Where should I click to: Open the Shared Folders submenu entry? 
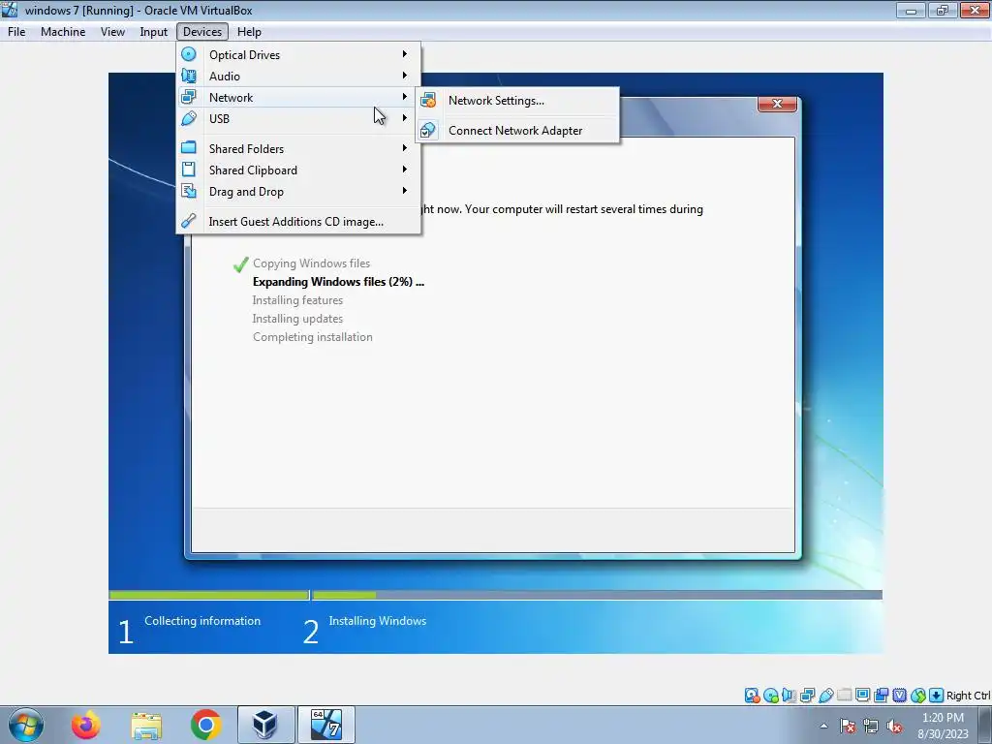point(298,148)
